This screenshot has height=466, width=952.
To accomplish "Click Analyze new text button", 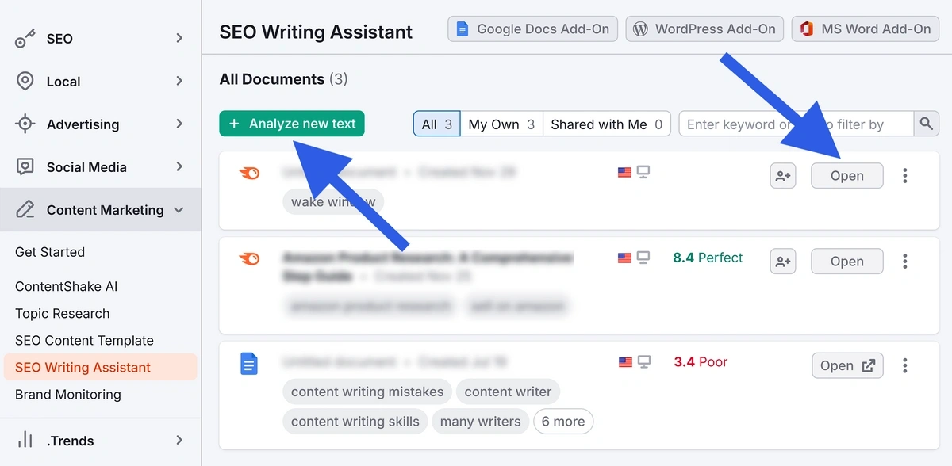I will (x=292, y=124).
